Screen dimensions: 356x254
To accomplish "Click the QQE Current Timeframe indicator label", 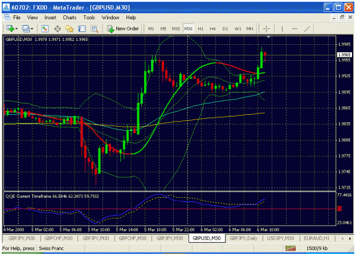I will coord(52,196).
